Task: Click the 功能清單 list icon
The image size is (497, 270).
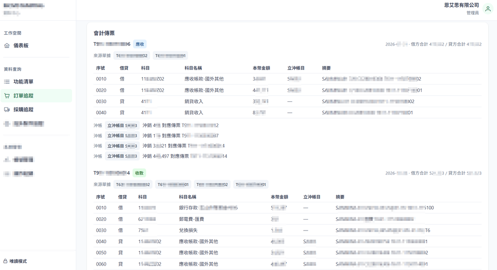Action: (x=7, y=82)
